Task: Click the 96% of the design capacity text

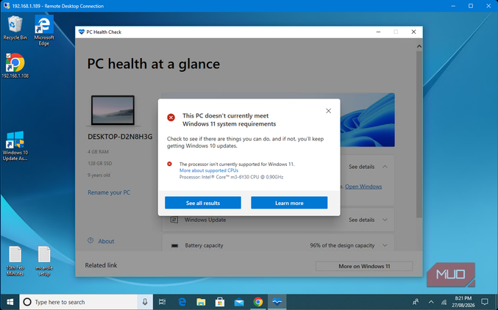Action: [x=342, y=245]
